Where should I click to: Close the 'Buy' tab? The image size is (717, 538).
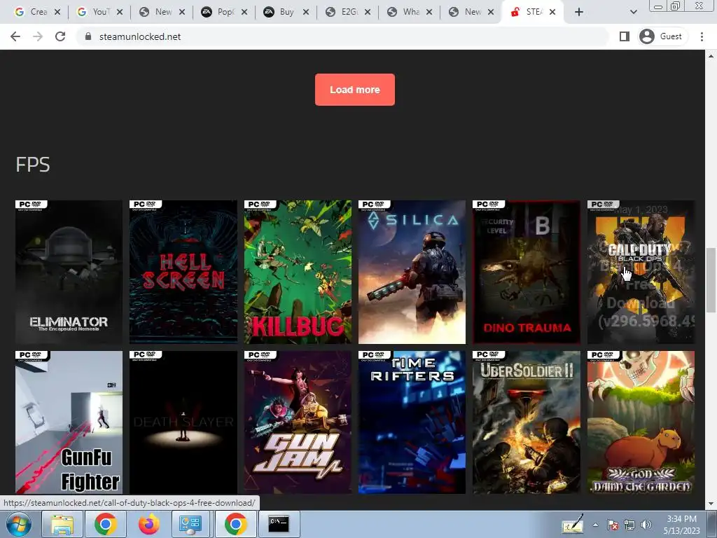[306, 13]
